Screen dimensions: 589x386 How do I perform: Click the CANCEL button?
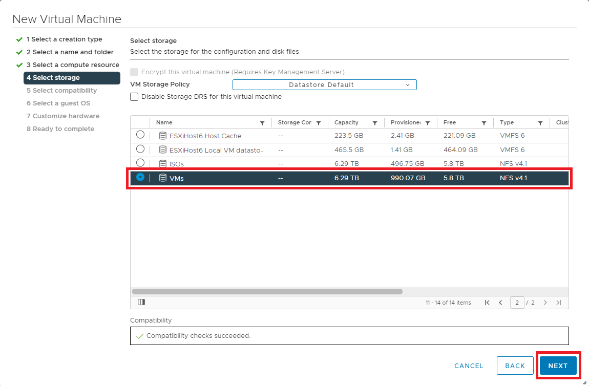[x=469, y=366]
